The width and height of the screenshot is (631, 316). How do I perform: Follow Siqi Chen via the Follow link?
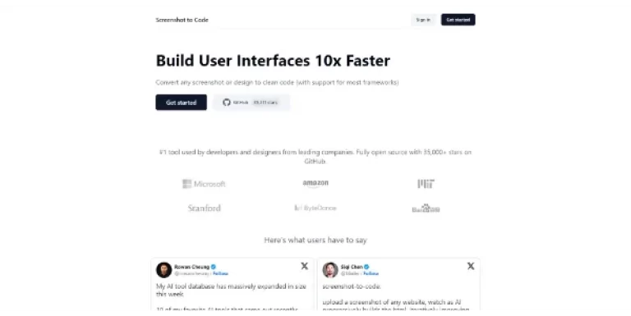[371, 273]
